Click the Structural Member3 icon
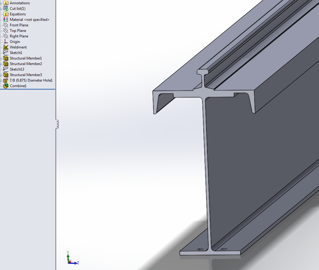The height and width of the screenshot is (270, 319). coord(6,75)
